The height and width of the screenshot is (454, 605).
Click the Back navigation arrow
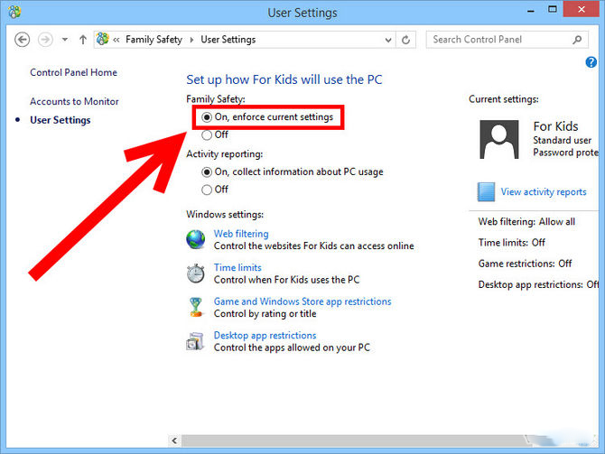(22, 40)
